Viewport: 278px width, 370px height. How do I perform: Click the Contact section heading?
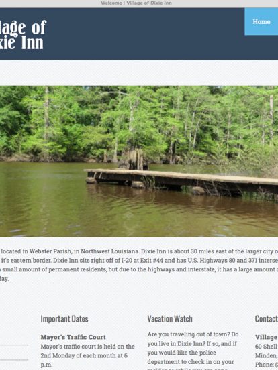(x=267, y=319)
